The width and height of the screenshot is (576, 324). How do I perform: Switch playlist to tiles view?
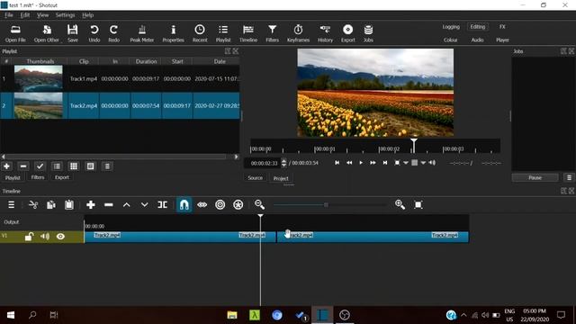click(74, 166)
